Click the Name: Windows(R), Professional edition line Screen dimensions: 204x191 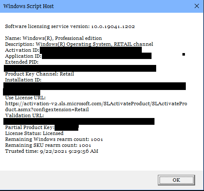click(53, 38)
